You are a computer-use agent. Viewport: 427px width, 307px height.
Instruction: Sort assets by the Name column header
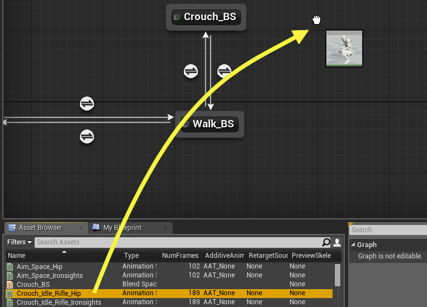[x=17, y=256]
